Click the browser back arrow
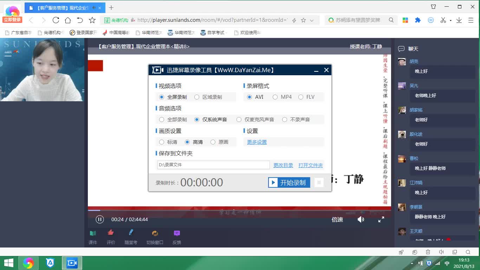This screenshot has width=480, height=270. (31, 20)
